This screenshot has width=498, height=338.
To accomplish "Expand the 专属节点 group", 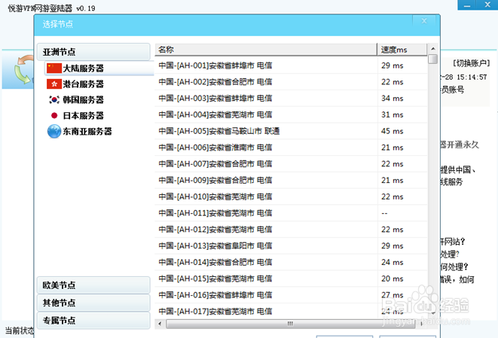I will point(93,321).
